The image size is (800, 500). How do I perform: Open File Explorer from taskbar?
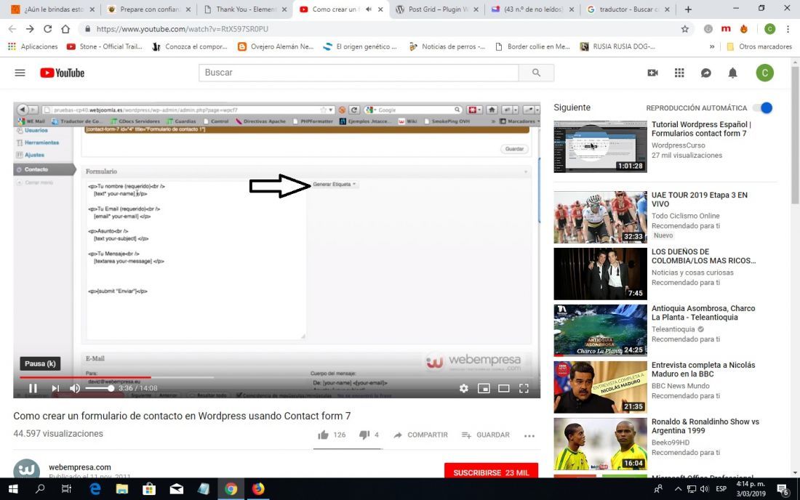coord(122,489)
